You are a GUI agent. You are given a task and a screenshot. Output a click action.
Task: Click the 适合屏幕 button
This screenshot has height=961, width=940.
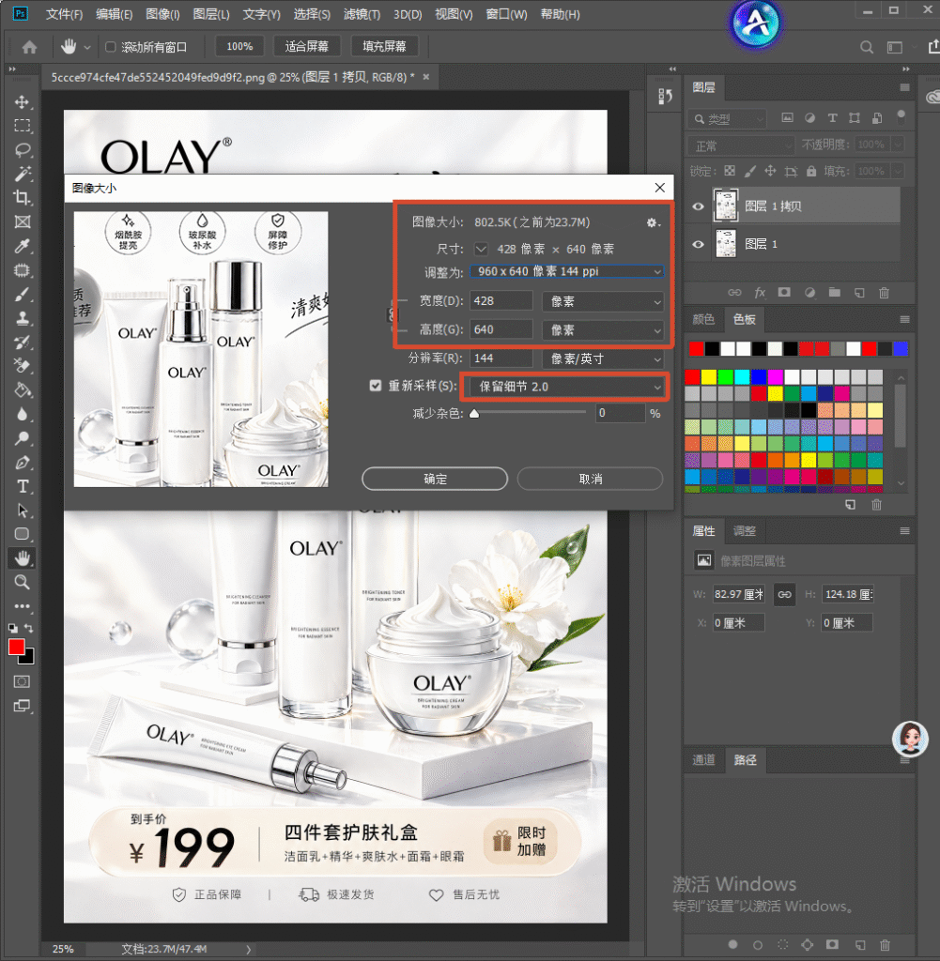(x=306, y=47)
